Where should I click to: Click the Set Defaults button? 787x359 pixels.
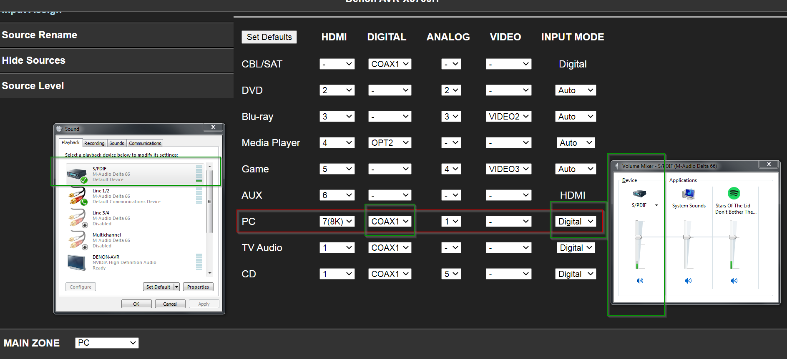[269, 37]
